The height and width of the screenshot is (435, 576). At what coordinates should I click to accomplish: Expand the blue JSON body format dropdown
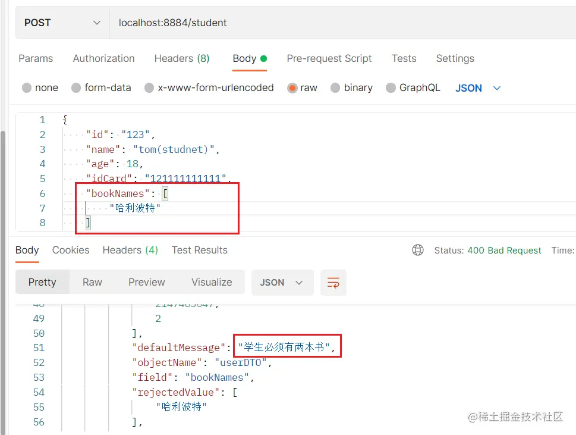(x=478, y=88)
